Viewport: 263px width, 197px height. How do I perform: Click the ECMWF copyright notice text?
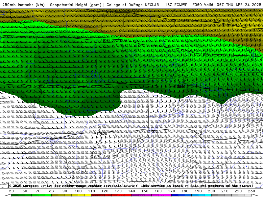click(131, 186)
